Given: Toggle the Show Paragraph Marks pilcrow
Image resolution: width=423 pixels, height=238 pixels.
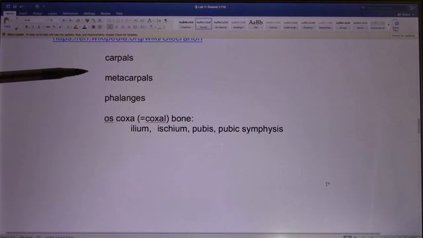Looking at the screenshot, I should 165,20.
